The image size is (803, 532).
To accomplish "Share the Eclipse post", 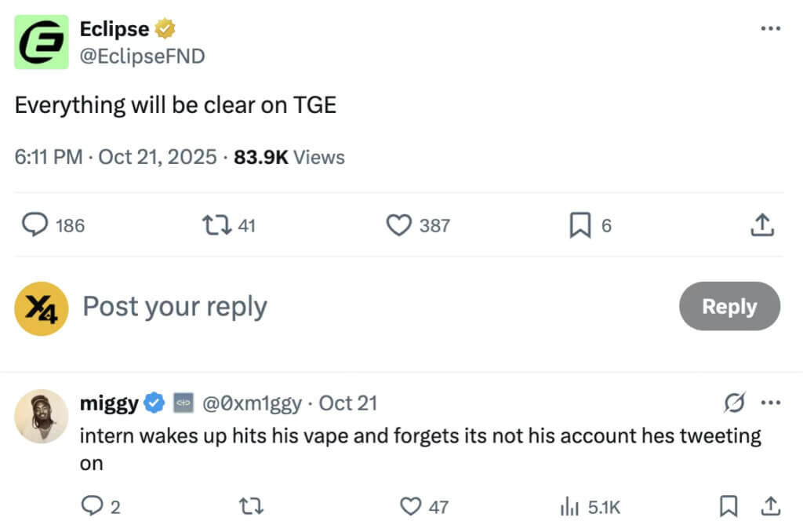I will [762, 225].
